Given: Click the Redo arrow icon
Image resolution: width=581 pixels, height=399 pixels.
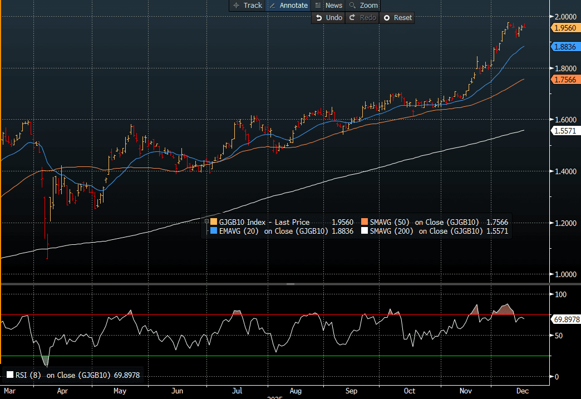Looking at the screenshot, I should pyautogui.click(x=352, y=18).
